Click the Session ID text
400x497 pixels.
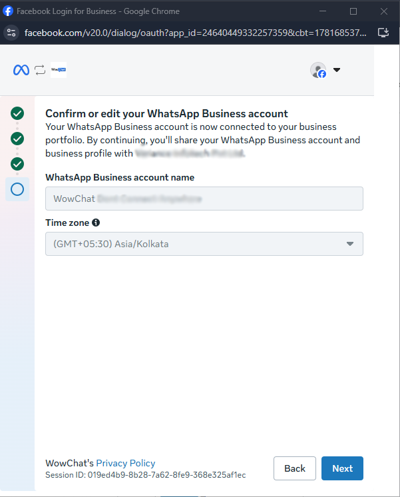145,475
